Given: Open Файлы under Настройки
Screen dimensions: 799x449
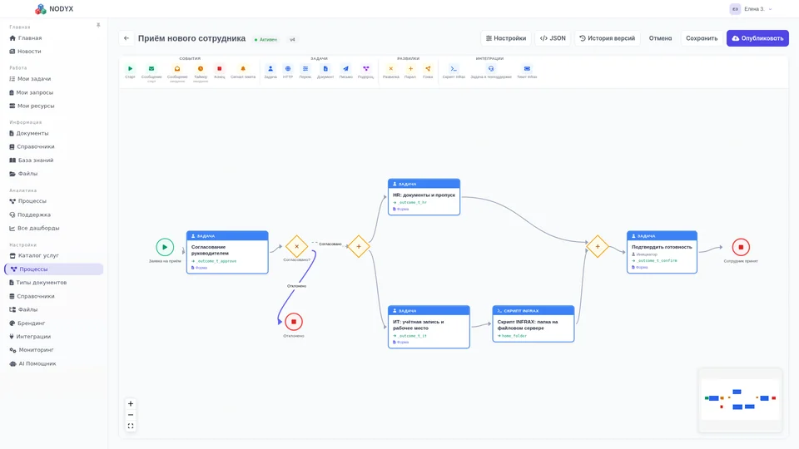Looking at the screenshot, I should click(x=53, y=309).
